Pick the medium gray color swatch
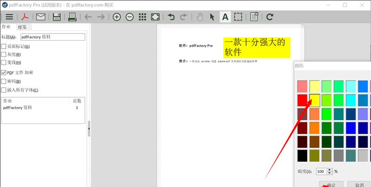371x187 pixels. [339, 156]
